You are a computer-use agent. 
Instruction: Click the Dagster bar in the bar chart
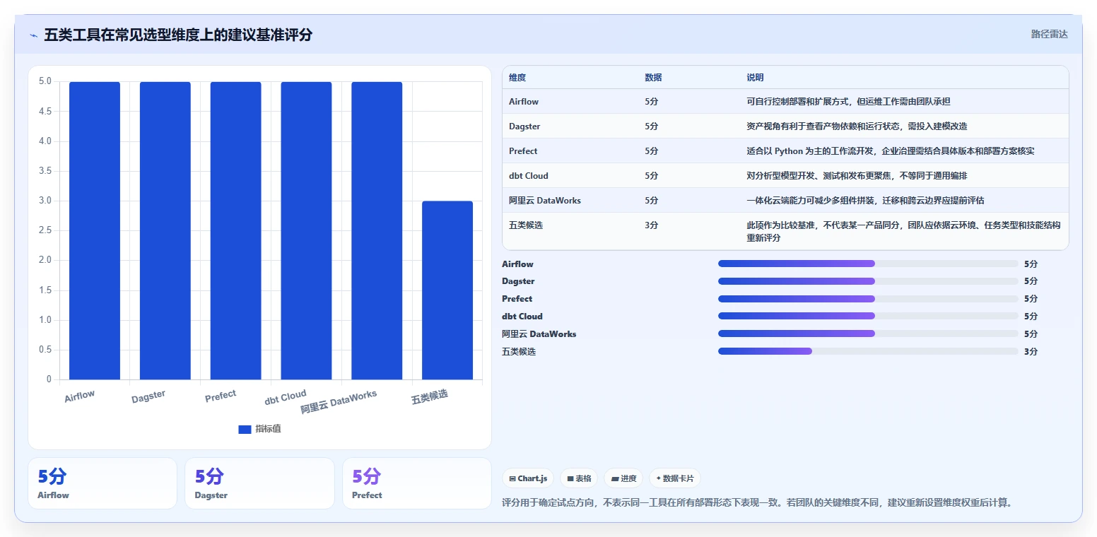[165, 231]
